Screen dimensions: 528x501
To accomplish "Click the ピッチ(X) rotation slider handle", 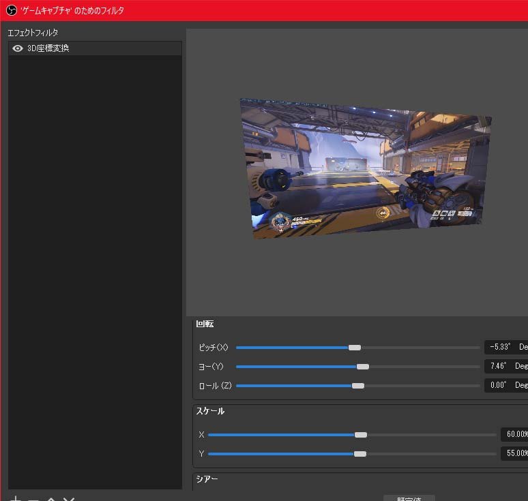I will [354, 348].
